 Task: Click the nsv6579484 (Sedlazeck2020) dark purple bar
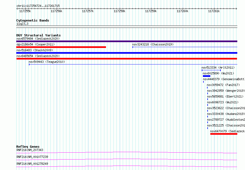127,41
